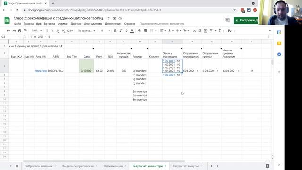This screenshot has width=302, height=170.
Task: Redo the last undone action
Action: [14, 31]
